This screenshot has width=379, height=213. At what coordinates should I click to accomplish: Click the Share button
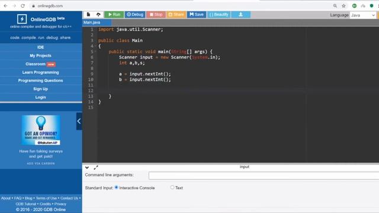point(176,14)
